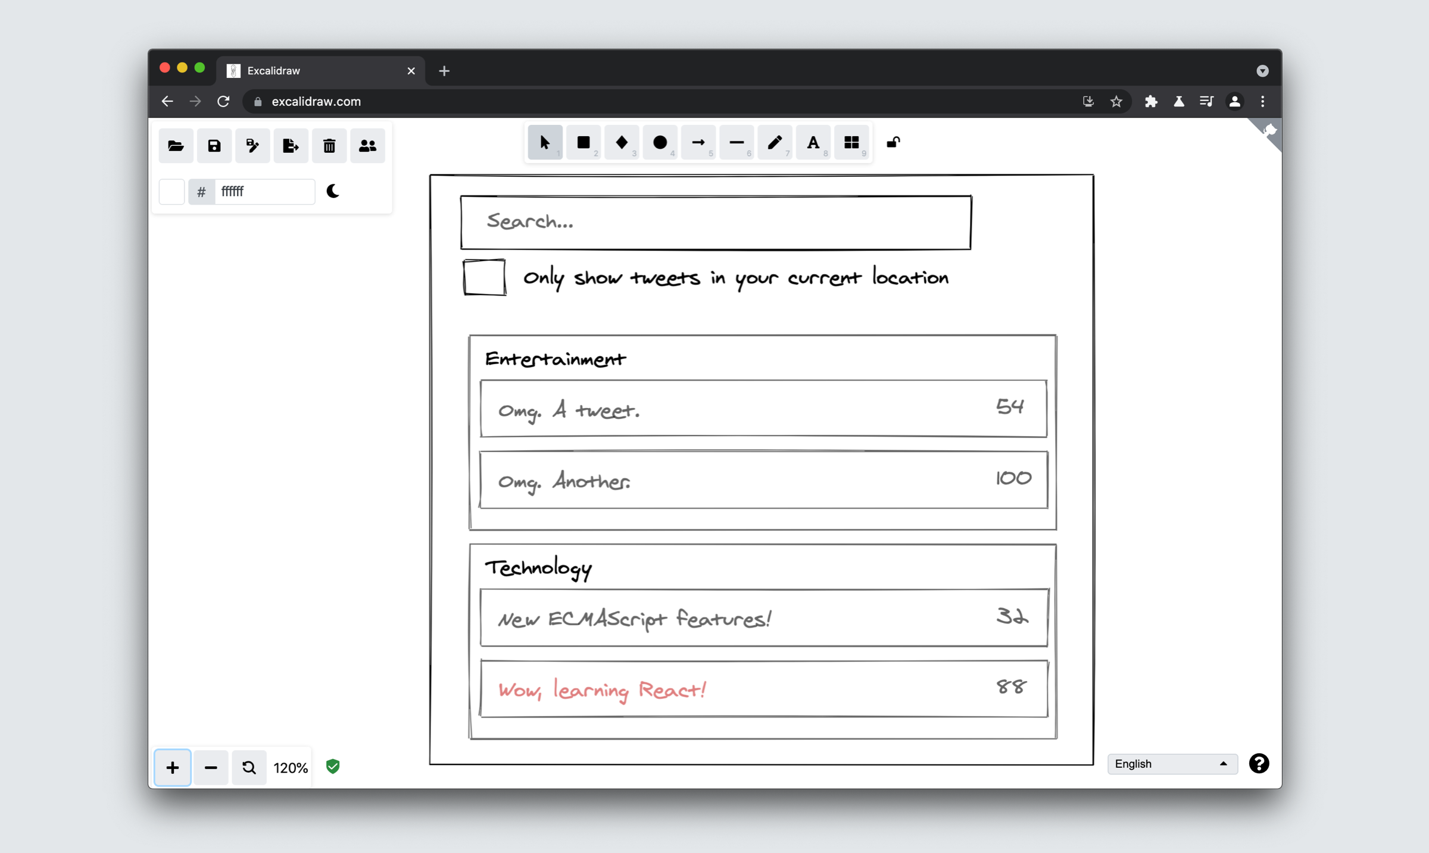1429x853 pixels.
Task: Zoom in with the plus button
Action: 173,767
